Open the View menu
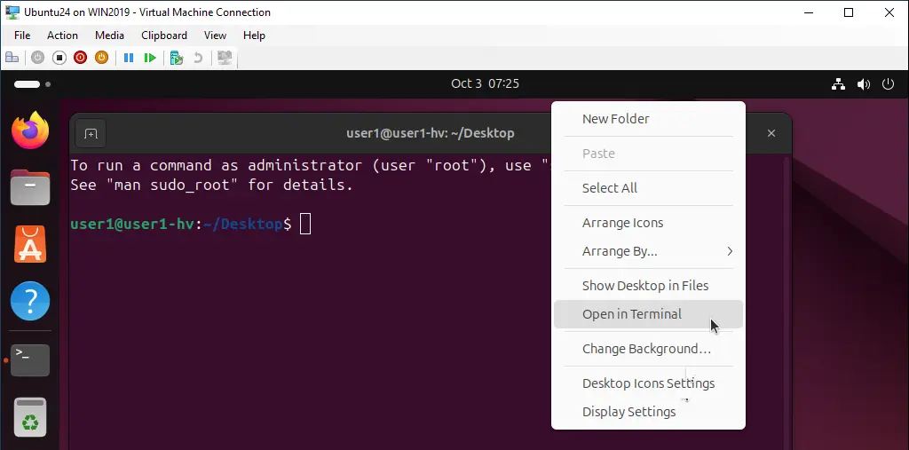 tap(215, 36)
